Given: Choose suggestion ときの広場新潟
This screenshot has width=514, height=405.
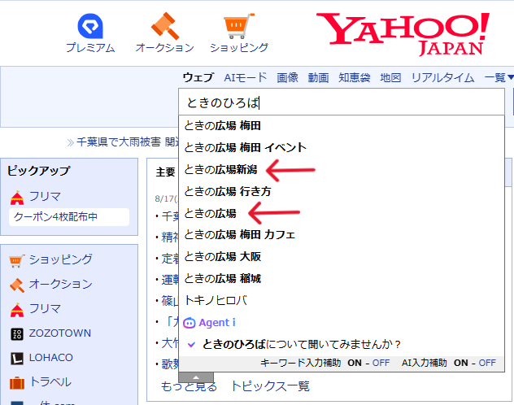Looking at the screenshot, I should (342, 170).
